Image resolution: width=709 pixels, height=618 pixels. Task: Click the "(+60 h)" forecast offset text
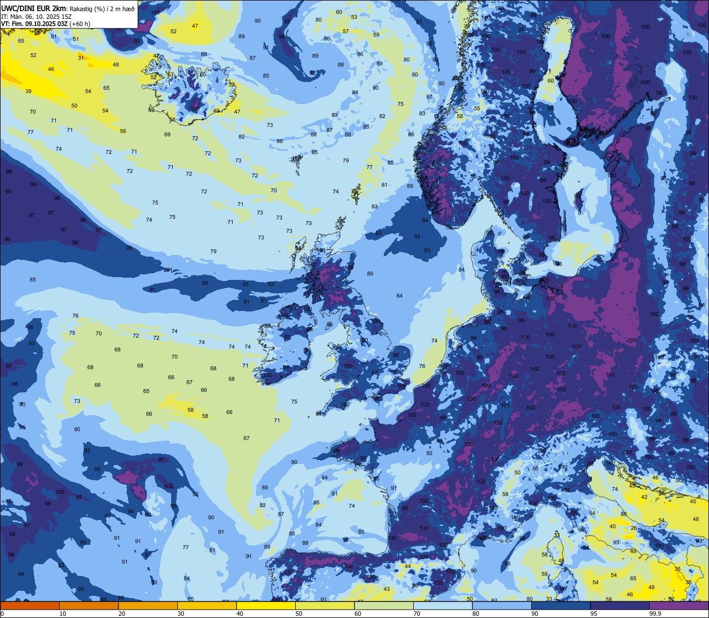(x=80, y=24)
